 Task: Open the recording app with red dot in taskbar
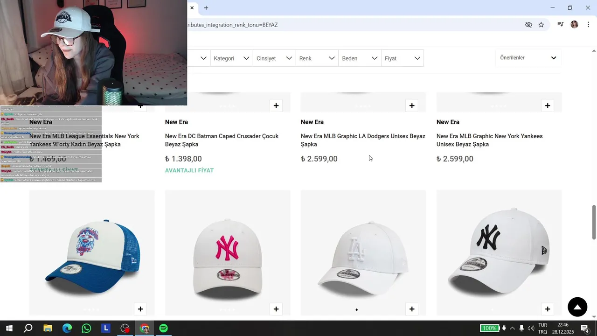[125, 329]
